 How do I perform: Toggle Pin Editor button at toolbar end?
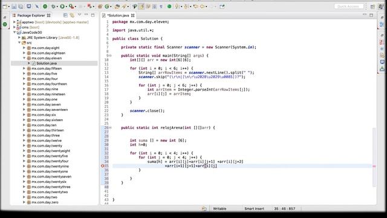[x=222, y=7]
